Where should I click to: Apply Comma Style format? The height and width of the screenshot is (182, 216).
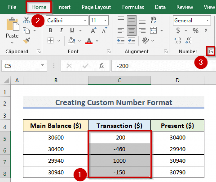click(206, 30)
